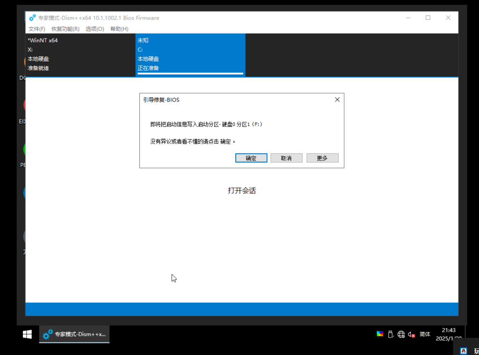The image size is (479, 355).
Task: Click the 更多 button for more options
Action: (x=322, y=158)
